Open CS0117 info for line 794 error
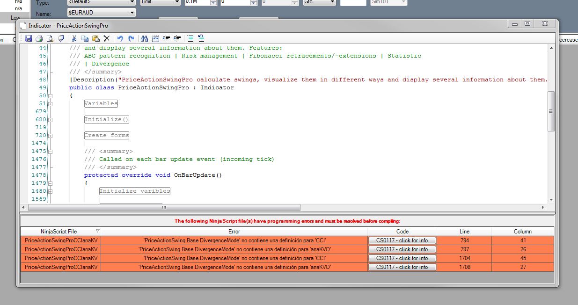The height and width of the screenshot is (305, 578). point(402,240)
